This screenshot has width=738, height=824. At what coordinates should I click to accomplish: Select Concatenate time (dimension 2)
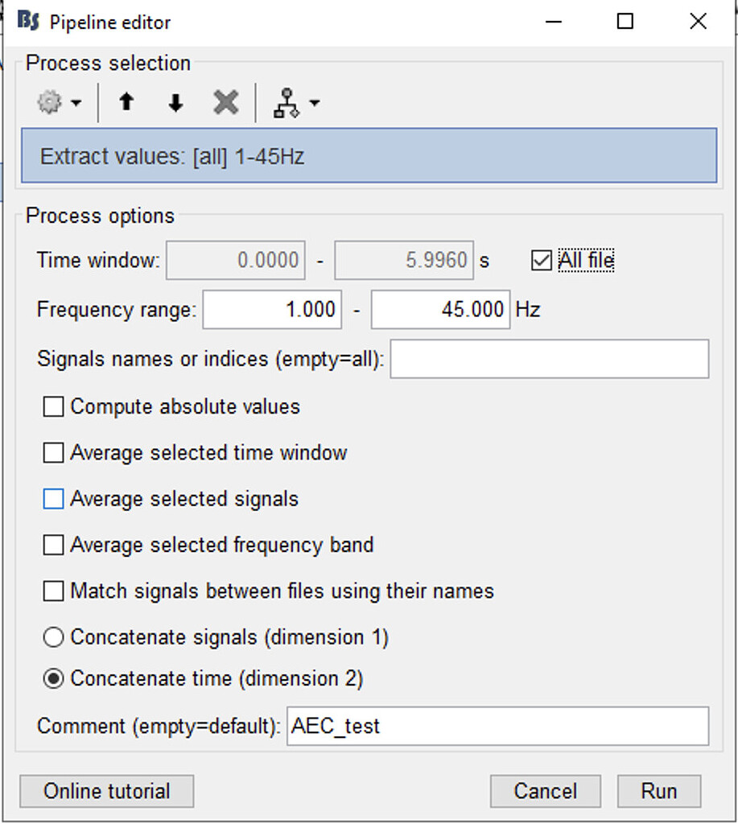click(53, 678)
